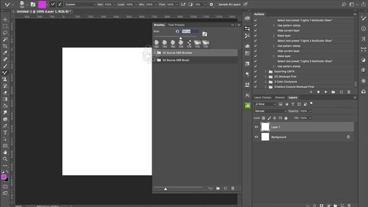The width and height of the screenshot is (368, 207).
Task: Play the selected action
Action: (x=326, y=92)
